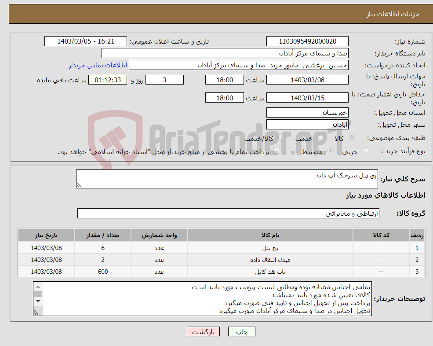Click quantity cell 2 for مبدل انتقال داده
433x346 pixels.
point(103,260)
